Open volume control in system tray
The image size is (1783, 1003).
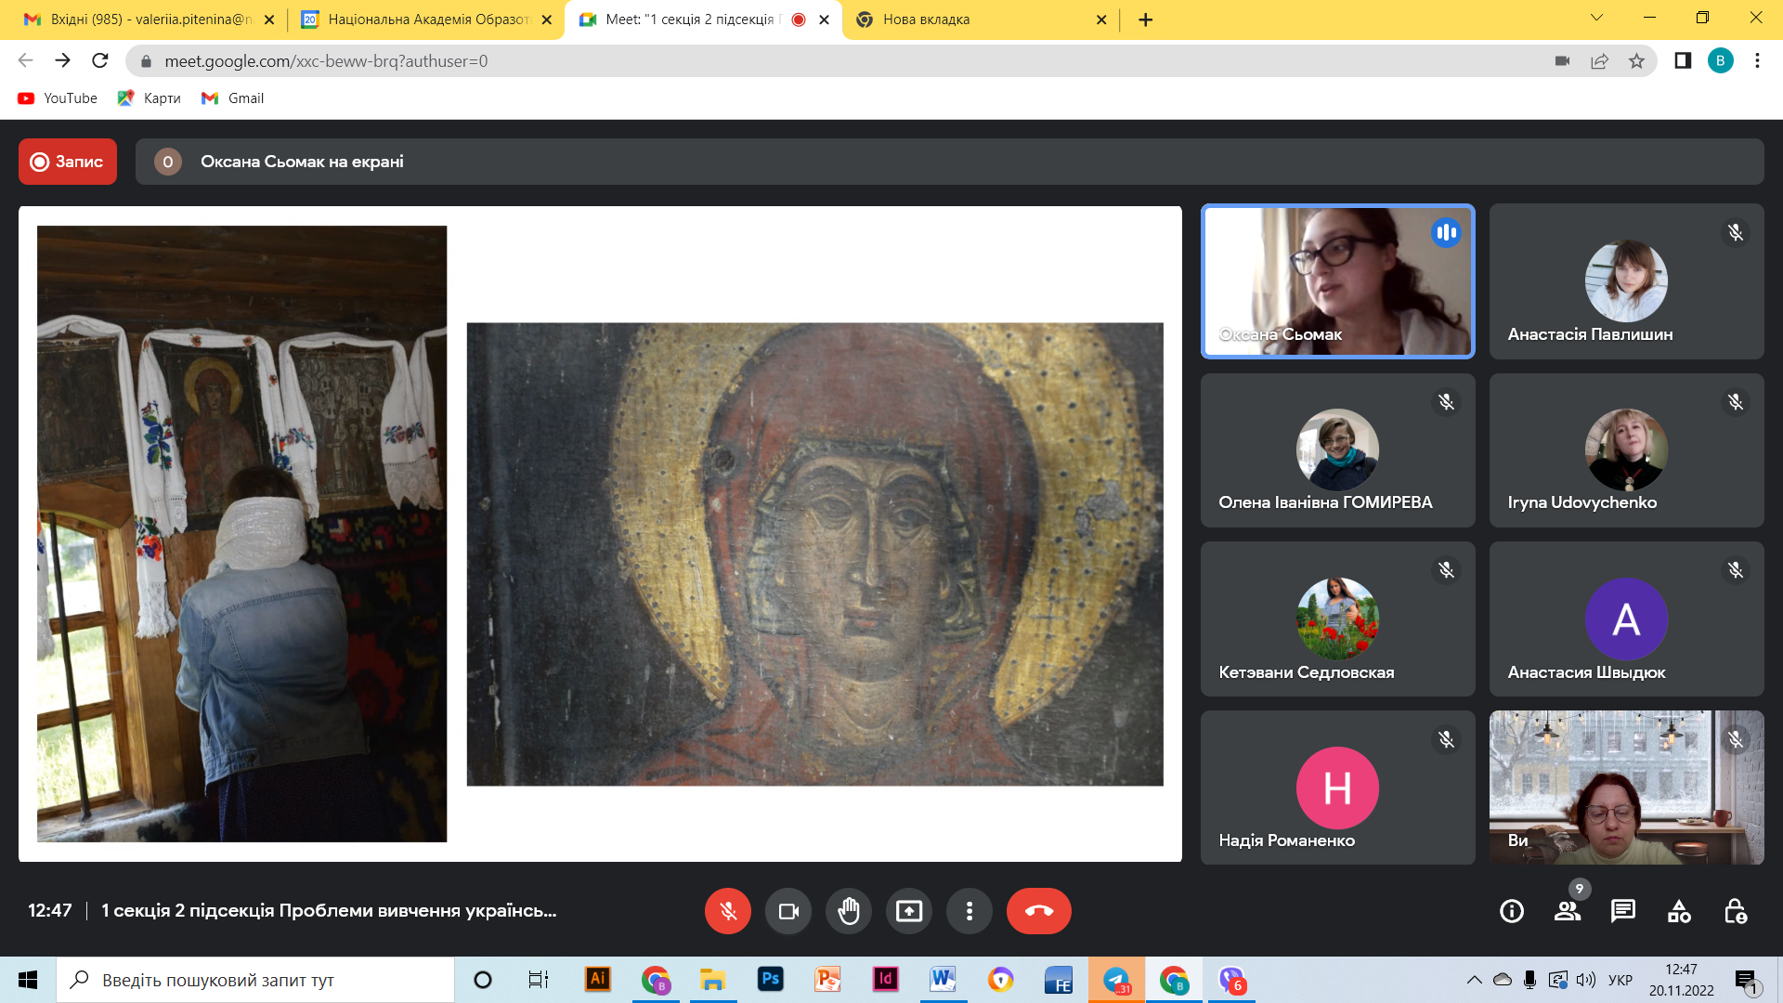tap(1586, 980)
